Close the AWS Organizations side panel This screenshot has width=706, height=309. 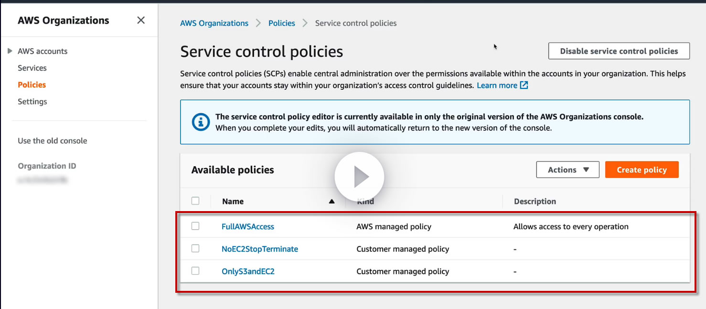(x=141, y=20)
